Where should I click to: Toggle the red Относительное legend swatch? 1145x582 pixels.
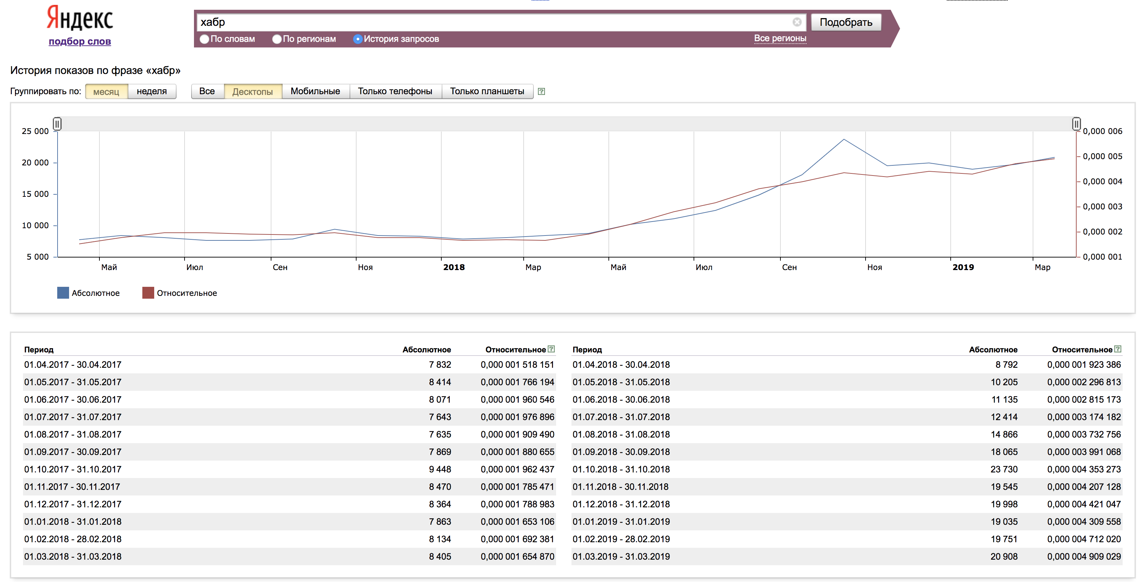pos(148,293)
